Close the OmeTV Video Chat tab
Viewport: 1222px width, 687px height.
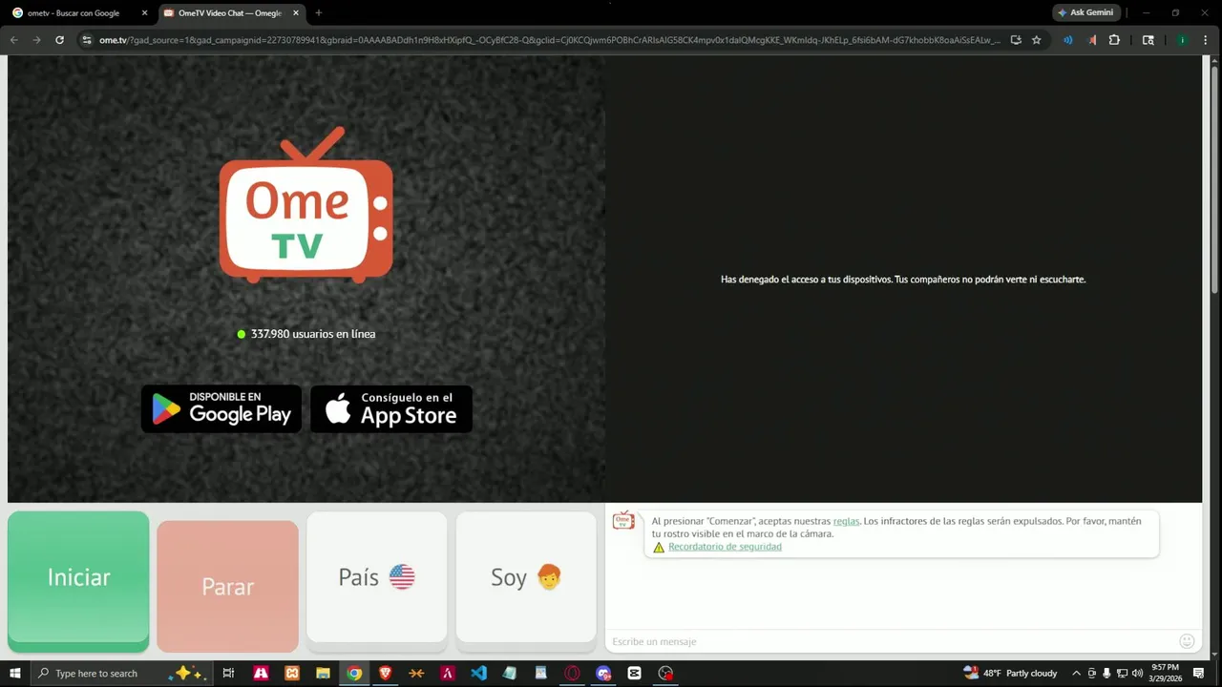pos(296,13)
